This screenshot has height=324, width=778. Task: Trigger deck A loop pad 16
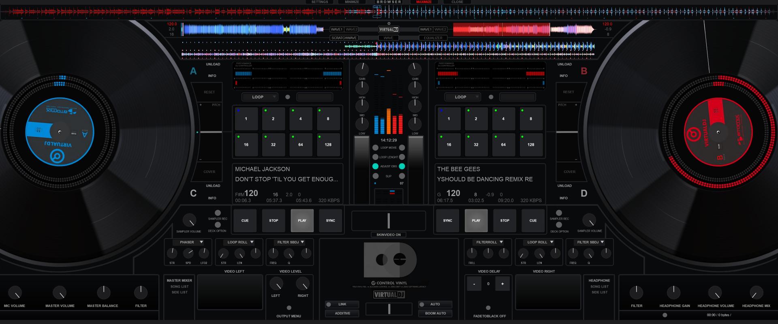click(x=246, y=145)
